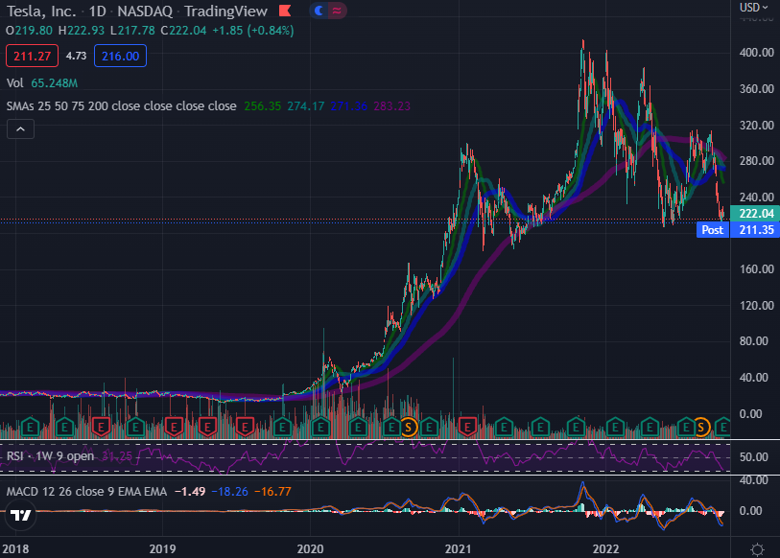
Task: Click the green SMA value 256.35
Action: coord(263,105)
